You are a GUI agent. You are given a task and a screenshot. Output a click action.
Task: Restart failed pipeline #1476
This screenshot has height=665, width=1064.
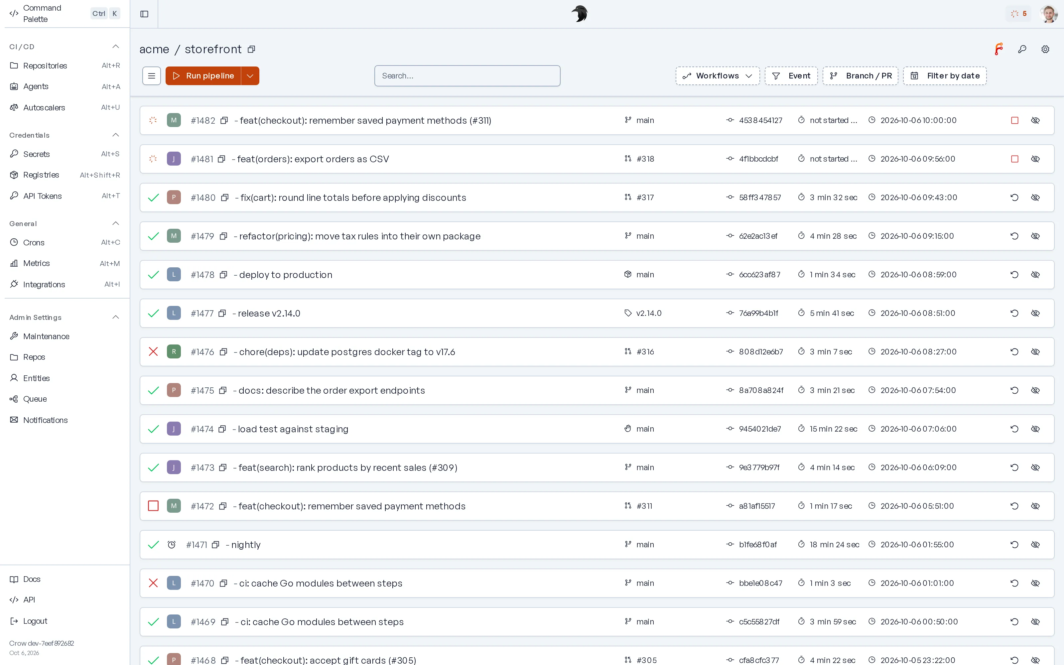pos(1015,352)
